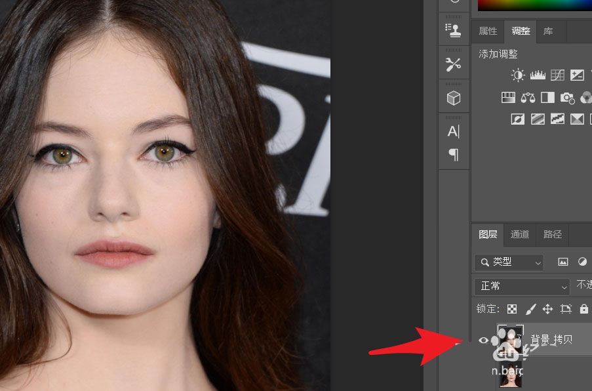Add a Color Balance adjustment
592x391 pixels.
tap(528, 98)
